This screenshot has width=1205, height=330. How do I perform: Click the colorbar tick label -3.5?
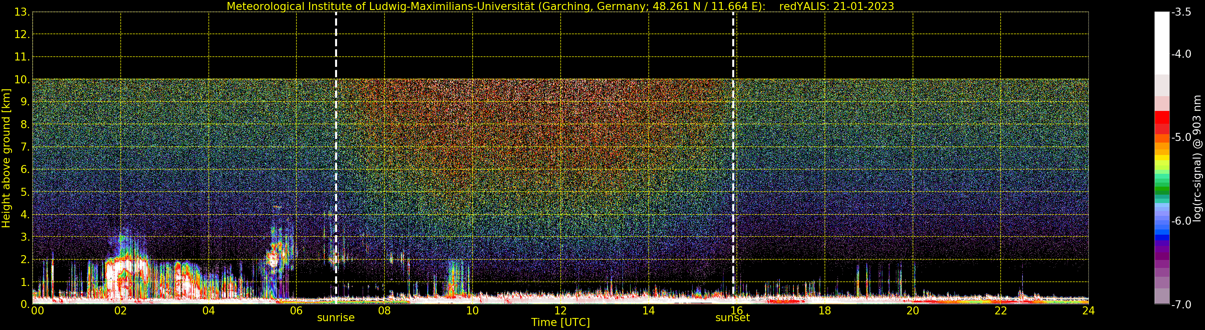(x=1181, y=12)
